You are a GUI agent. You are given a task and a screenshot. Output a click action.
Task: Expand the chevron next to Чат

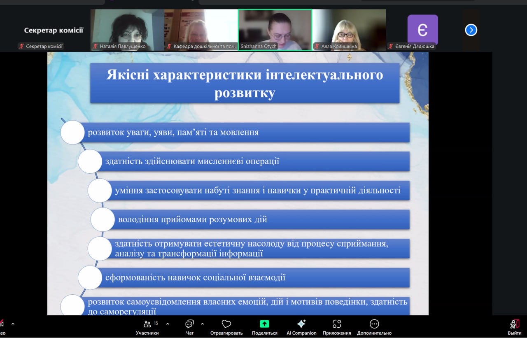(202, 324)
